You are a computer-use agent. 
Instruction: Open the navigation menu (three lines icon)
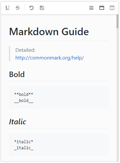(91, 8)
